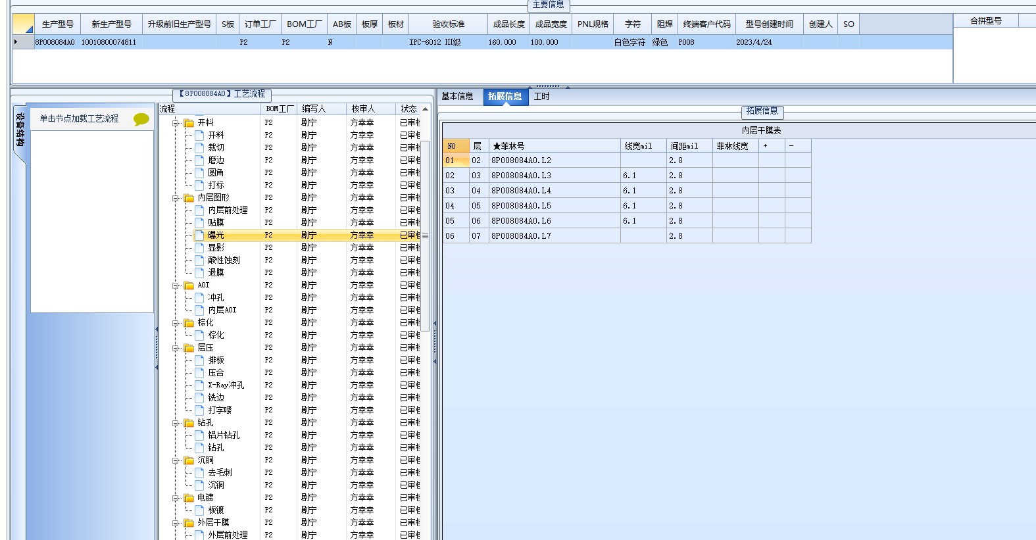Collapse the 外层干膜 folder node
Screen dimensions: 1036x540
tap(176, 523)
